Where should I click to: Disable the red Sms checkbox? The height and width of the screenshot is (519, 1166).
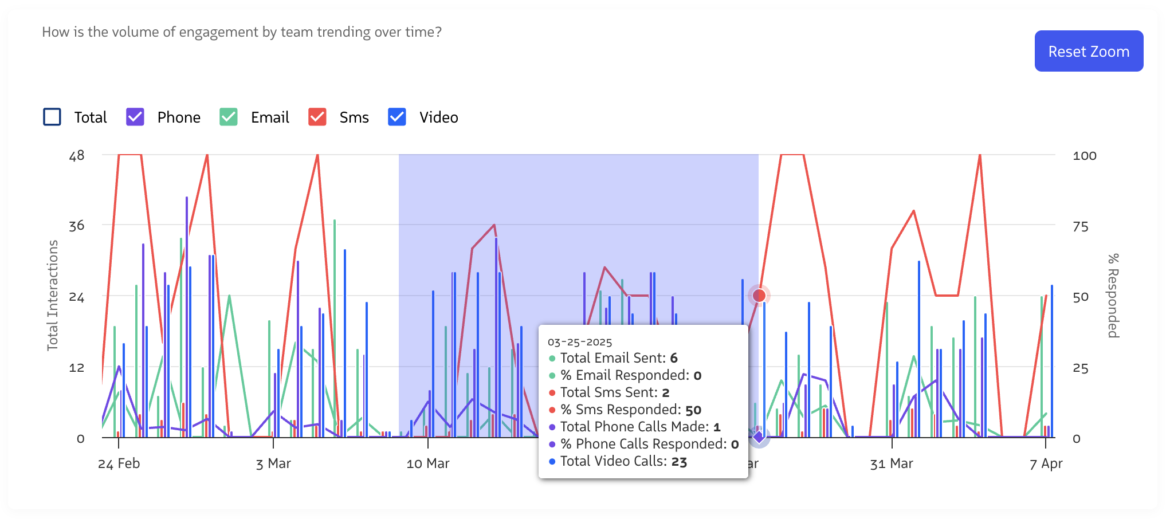pos(317,117)
